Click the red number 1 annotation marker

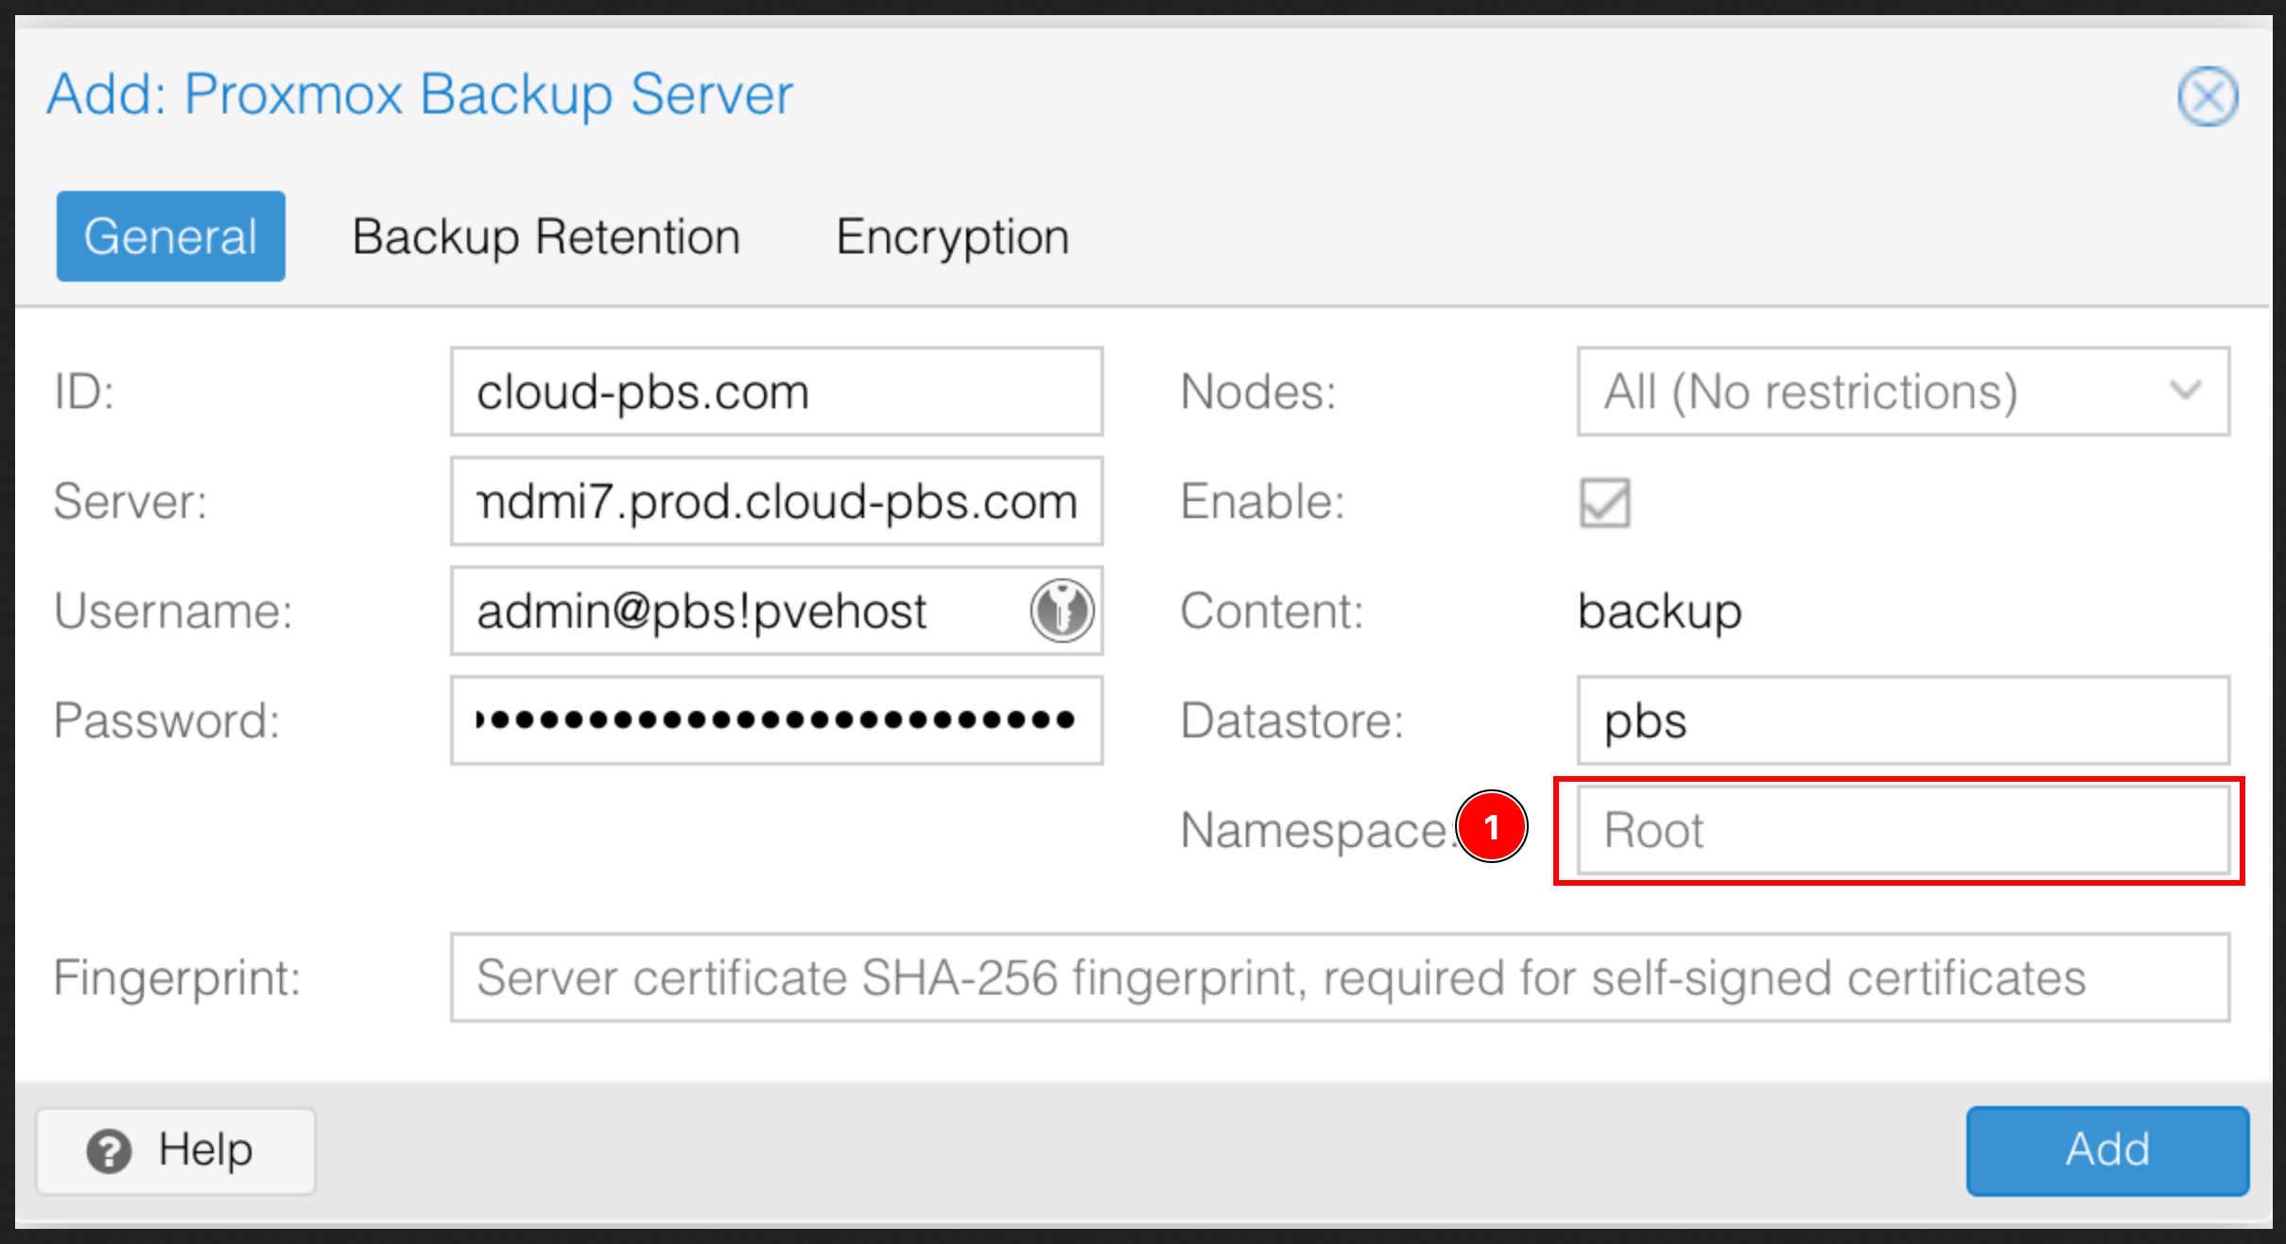click(x=1491, y=828)
